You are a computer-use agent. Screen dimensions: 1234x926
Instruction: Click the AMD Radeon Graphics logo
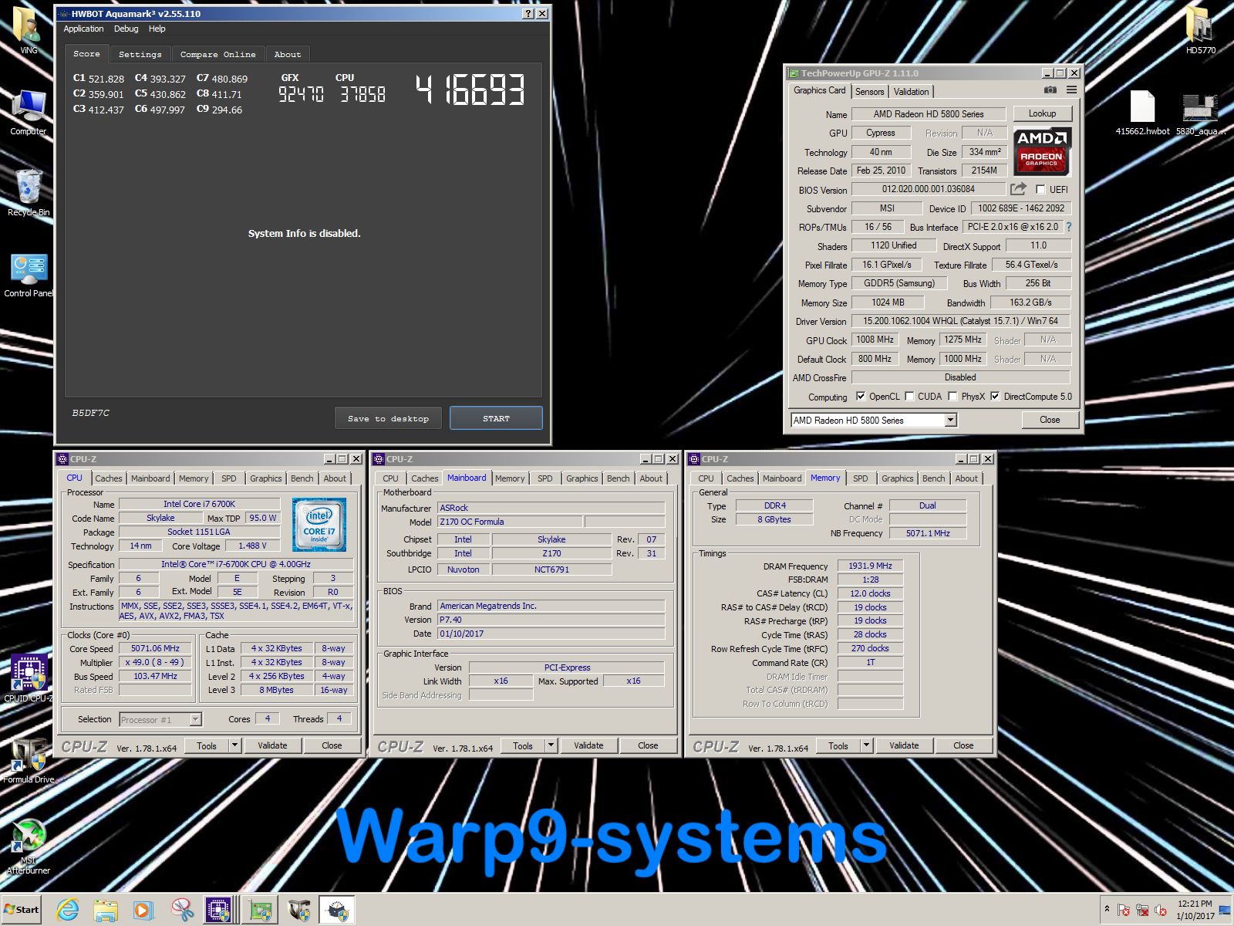coord(1042,151)
